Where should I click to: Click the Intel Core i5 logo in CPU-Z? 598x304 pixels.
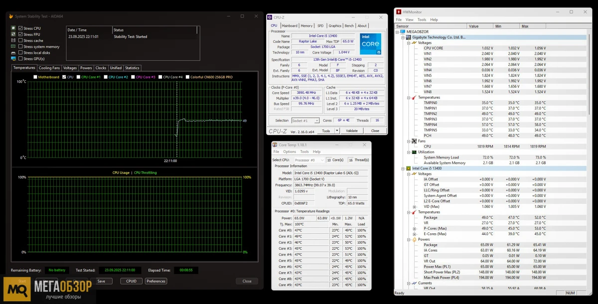(x=370, y=44)
